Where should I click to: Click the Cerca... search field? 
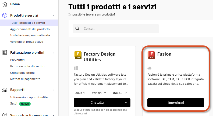point(116,29)
